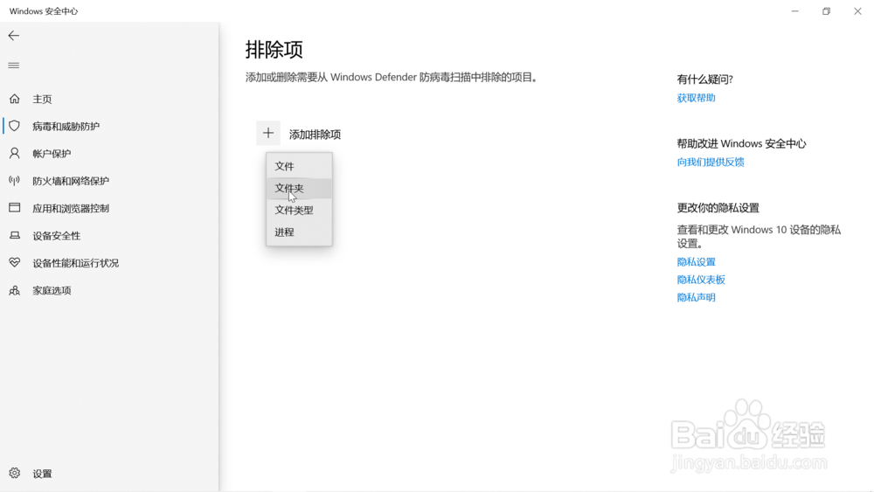Open 设置 at the sidebar bottom
The image size is (874, 492).
click(42, 474)
